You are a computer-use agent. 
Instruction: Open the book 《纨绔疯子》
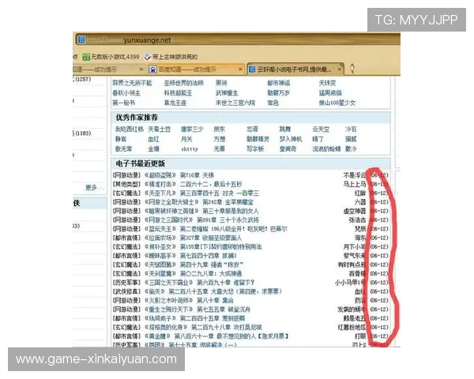(160, 318)
